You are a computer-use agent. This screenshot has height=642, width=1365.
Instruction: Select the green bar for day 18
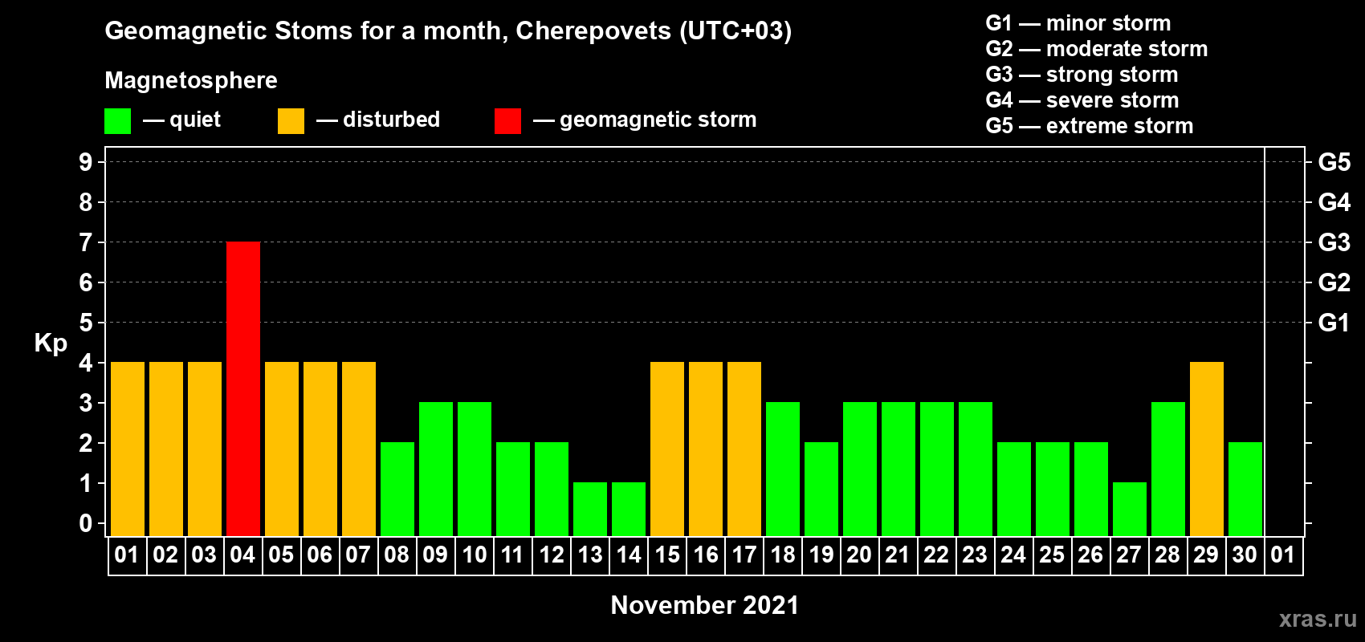783,469
